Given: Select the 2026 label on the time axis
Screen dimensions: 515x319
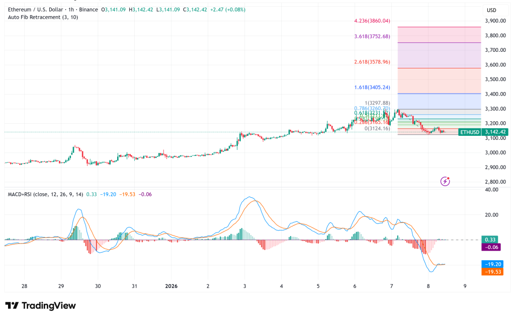Looking at the screenshot, I should tap(171, 286).
